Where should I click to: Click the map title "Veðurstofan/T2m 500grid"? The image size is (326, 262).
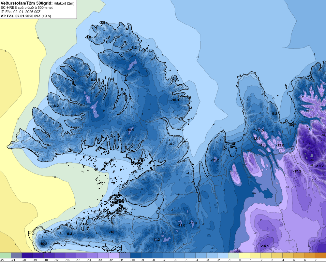point(27,3)
